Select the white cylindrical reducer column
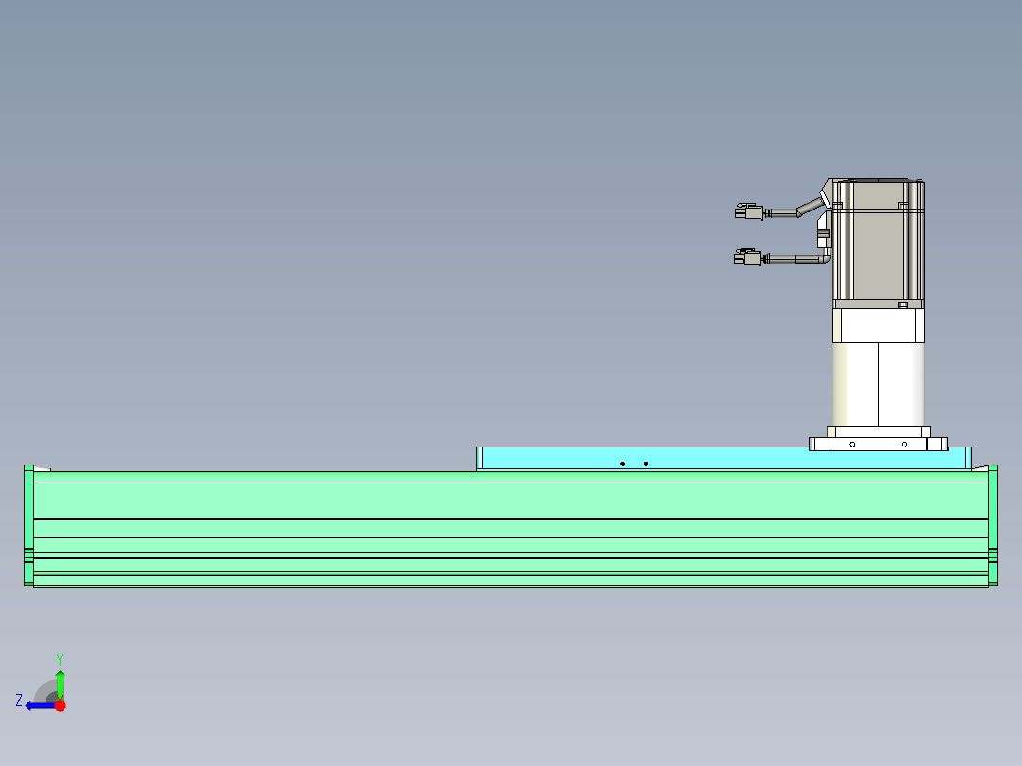This screenshot has height=766, width=1022. (879, 385)
